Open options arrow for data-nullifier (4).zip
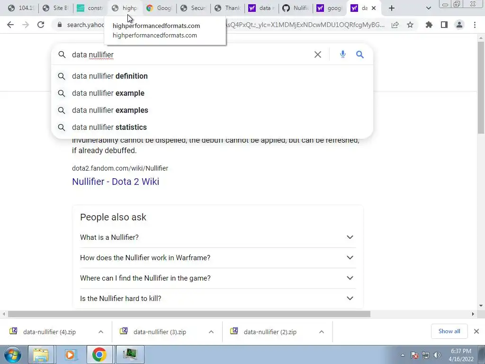This screenshot has width=485, height=364. coord(101,332)
